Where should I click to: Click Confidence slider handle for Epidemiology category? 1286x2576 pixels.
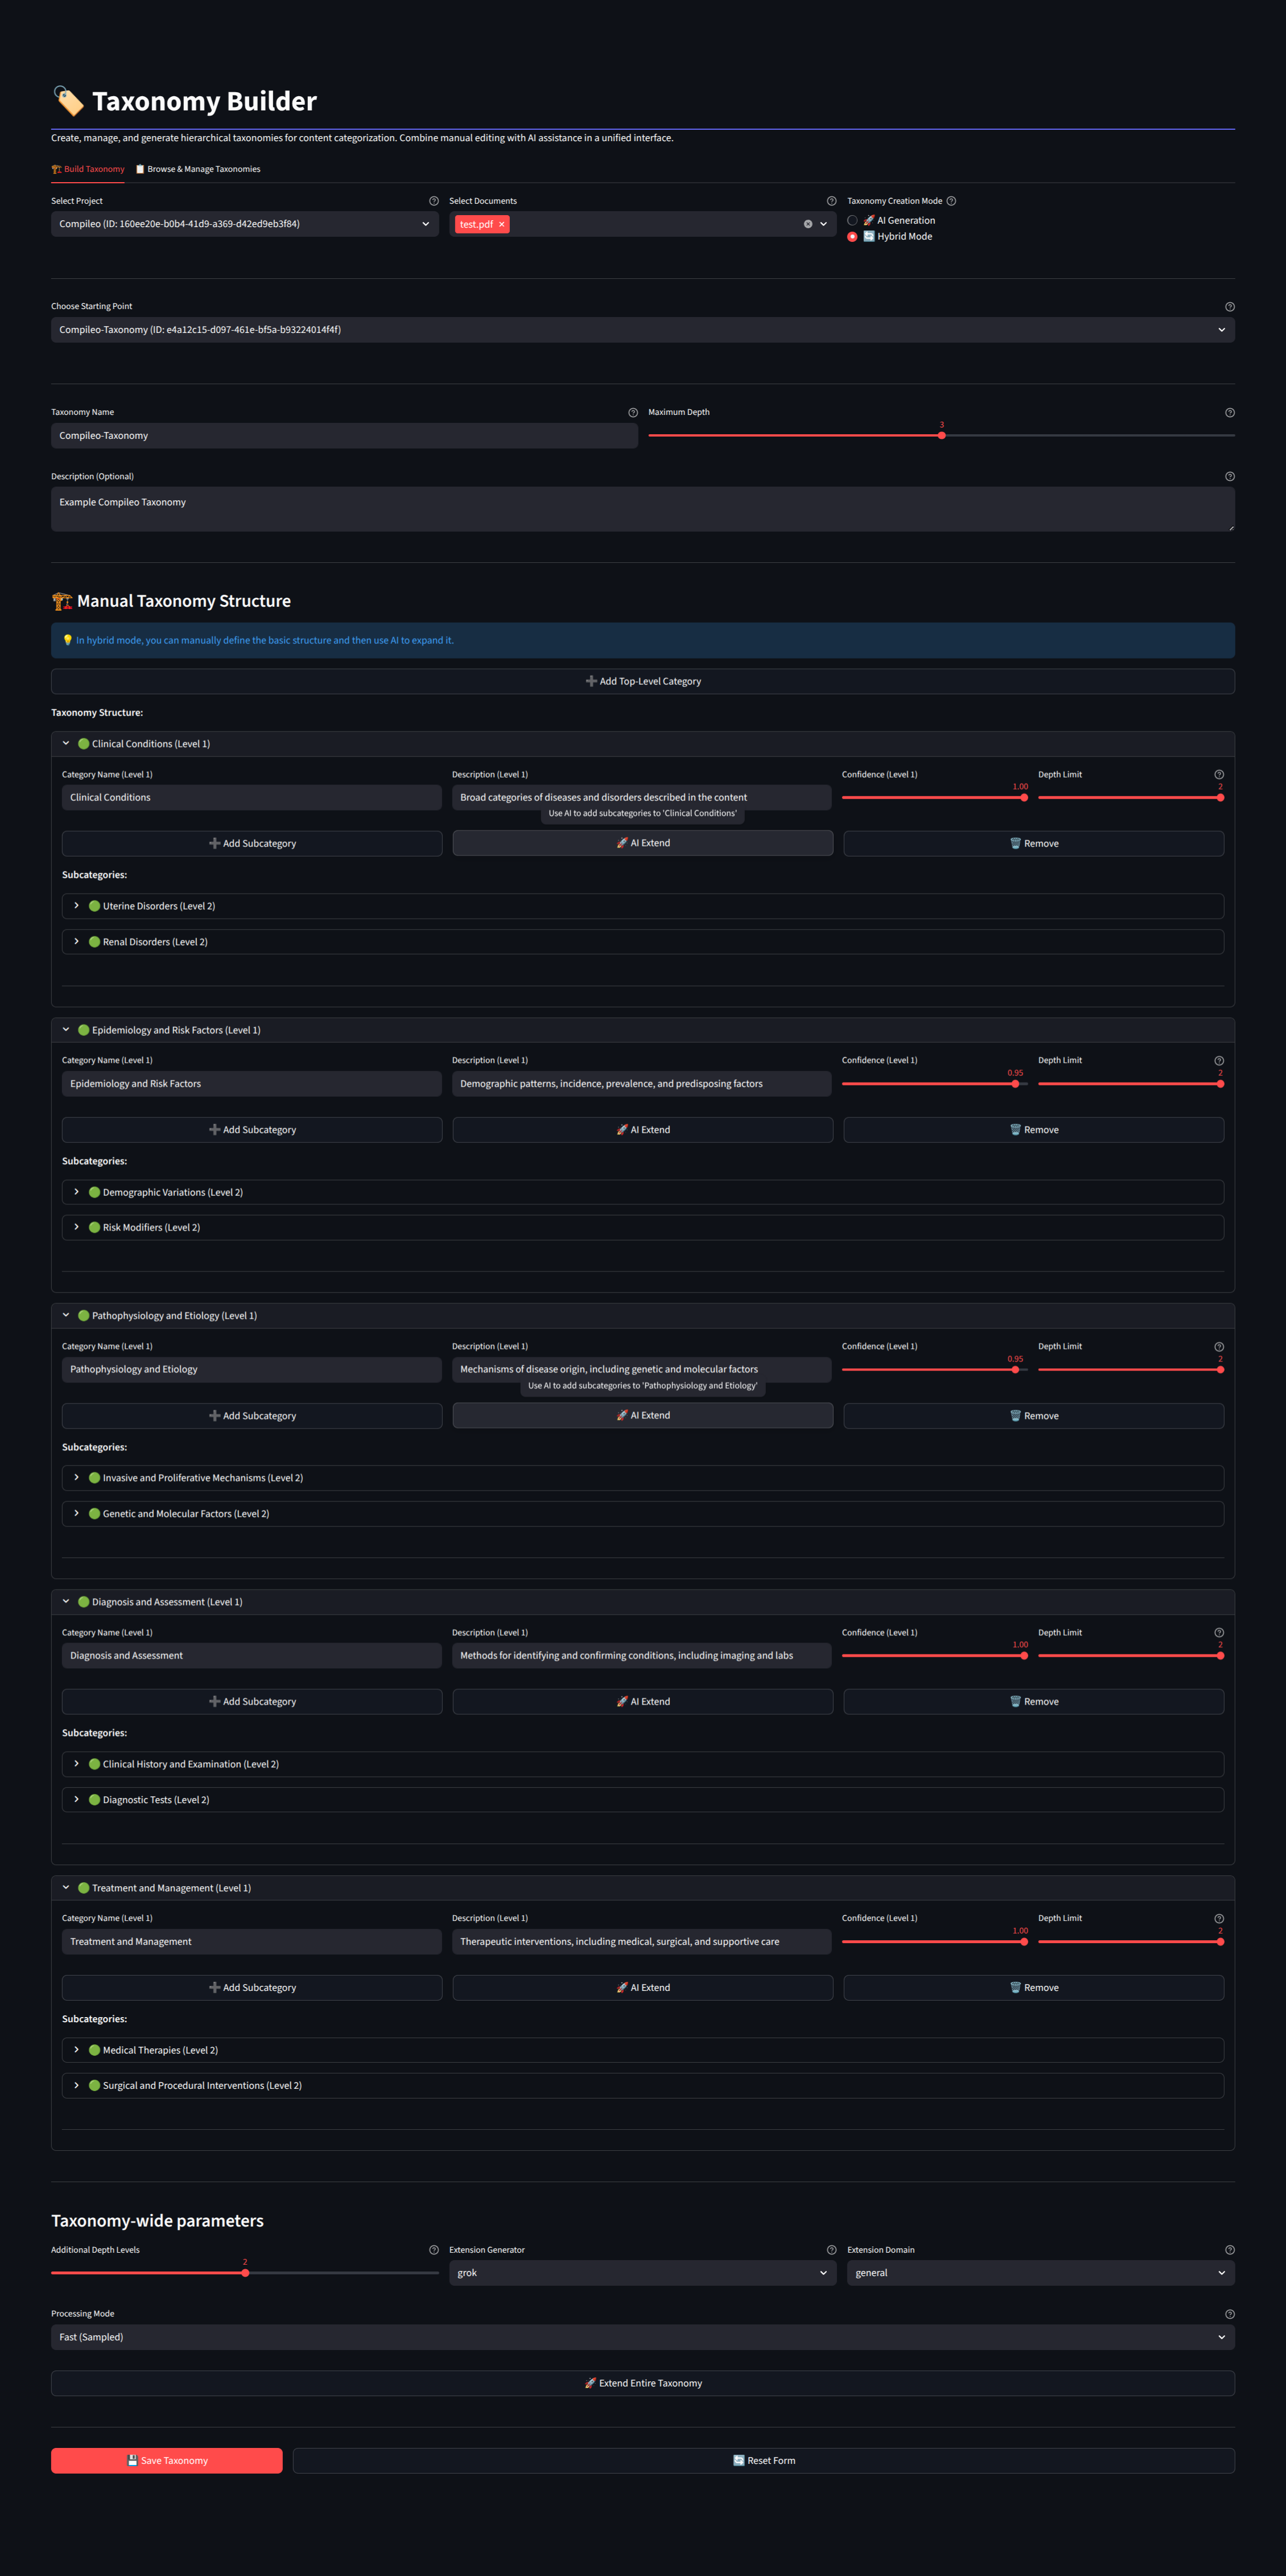[1015, 1084]
